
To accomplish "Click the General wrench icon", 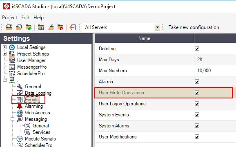I will (x=20, y=87).
